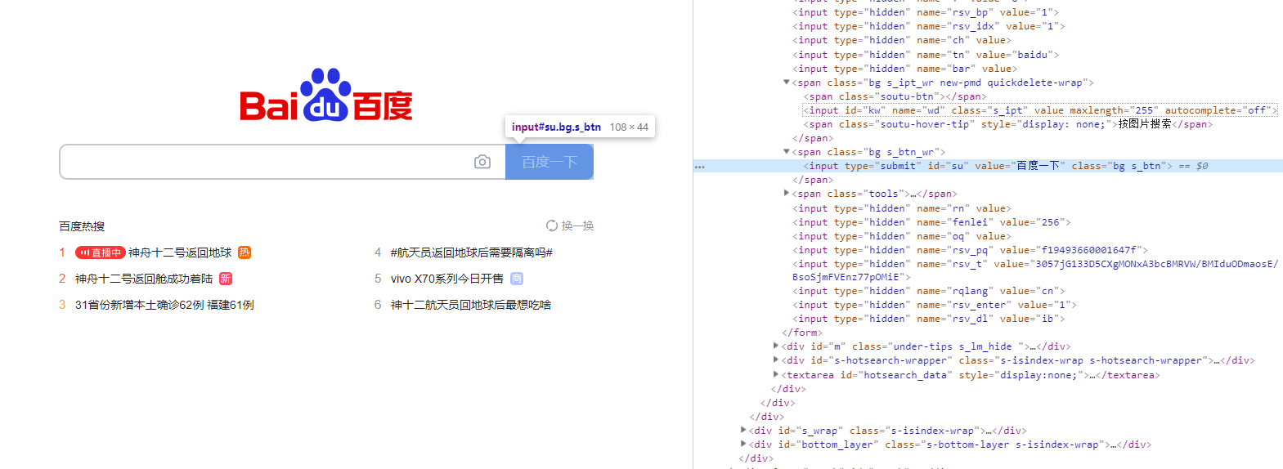Select hidden input rsv_dl ib line

pos(929,319)
